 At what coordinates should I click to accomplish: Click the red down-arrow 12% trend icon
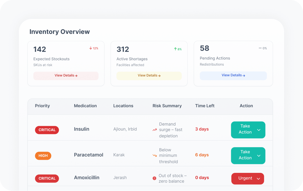[91, 48]
